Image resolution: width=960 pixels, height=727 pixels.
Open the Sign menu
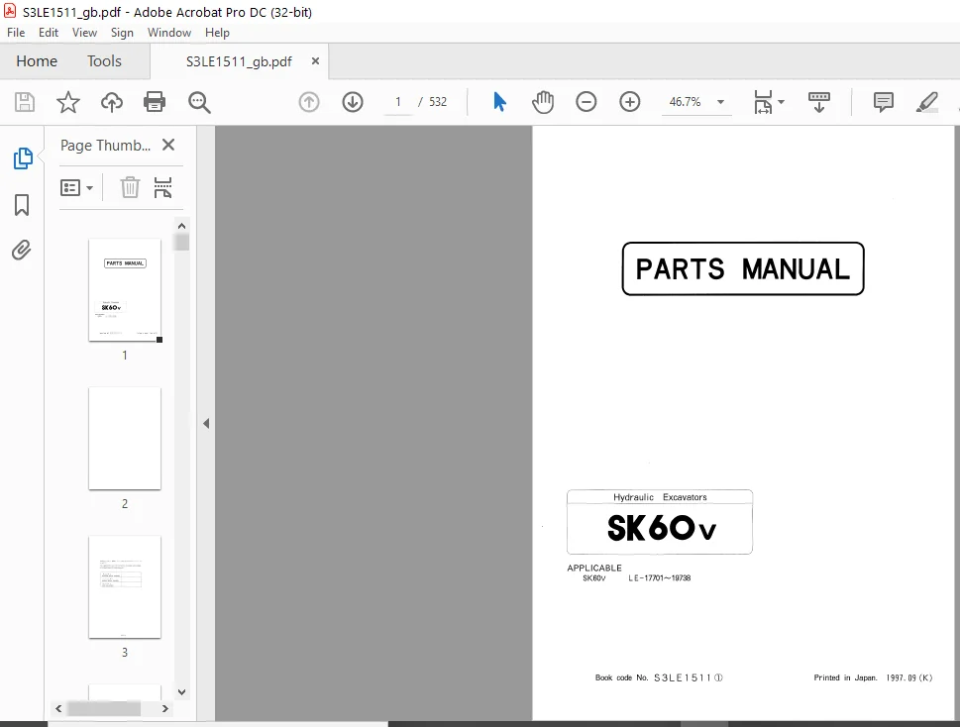tap(122, 33)
